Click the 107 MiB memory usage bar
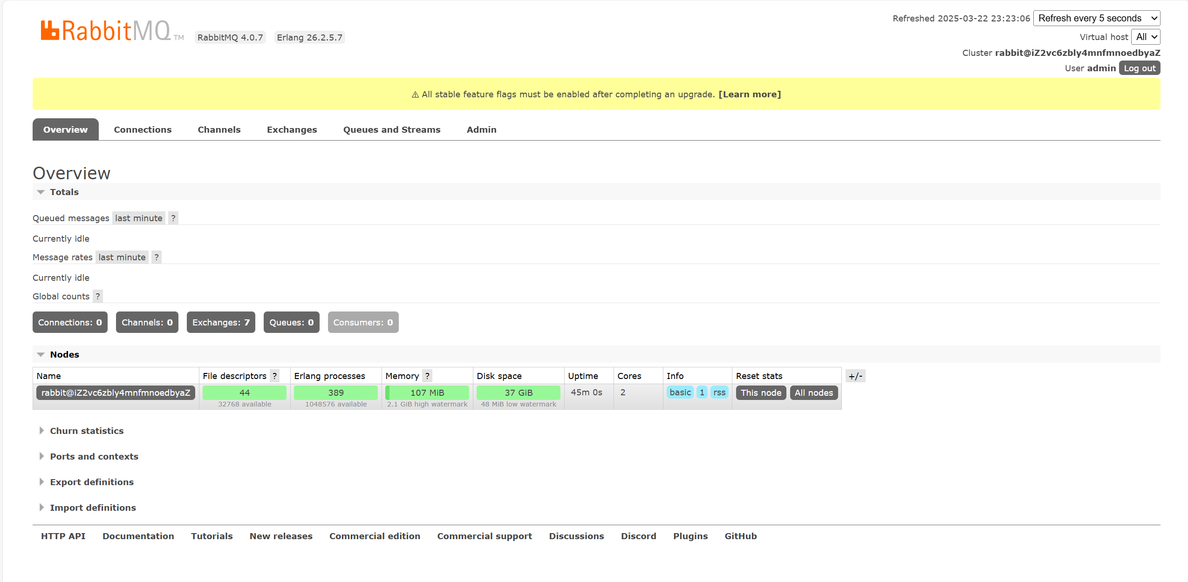The width and height of the screenshot is (1188, 582). [x=427, y=393]
